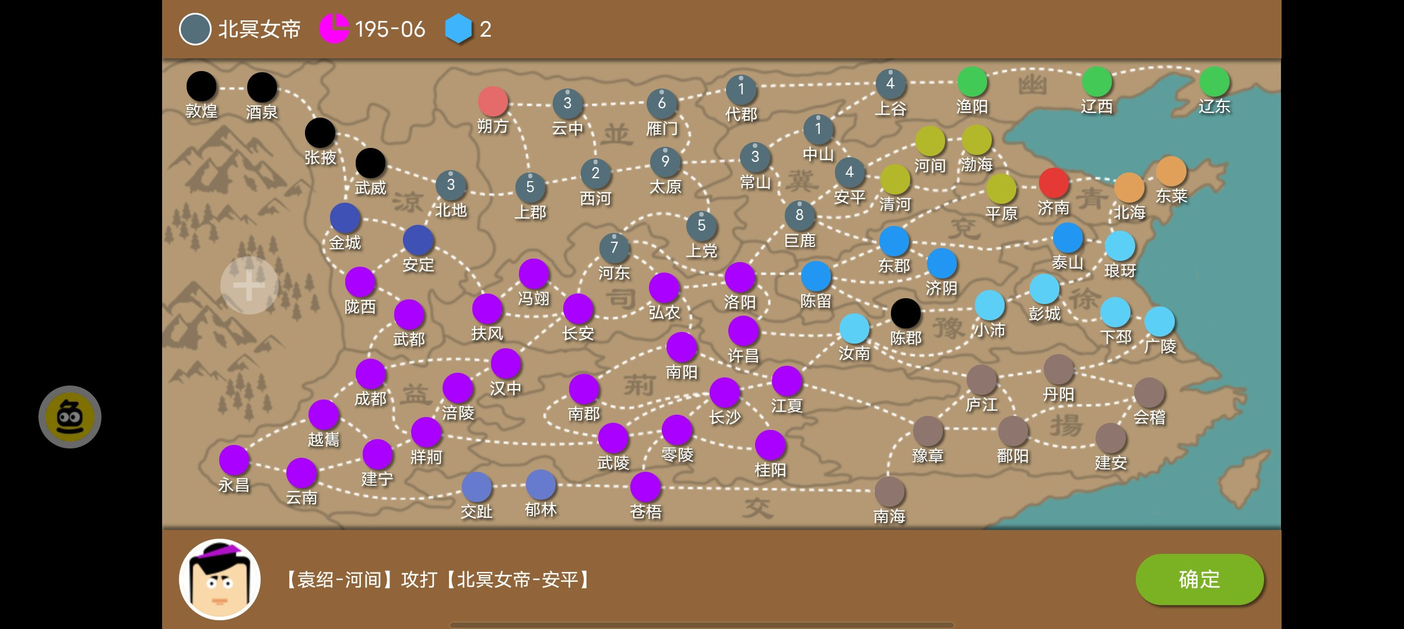The height and width of the screenshot is (629, 1404).
Task: Select the 洛阳 purple city node
Action: point(740,277)
